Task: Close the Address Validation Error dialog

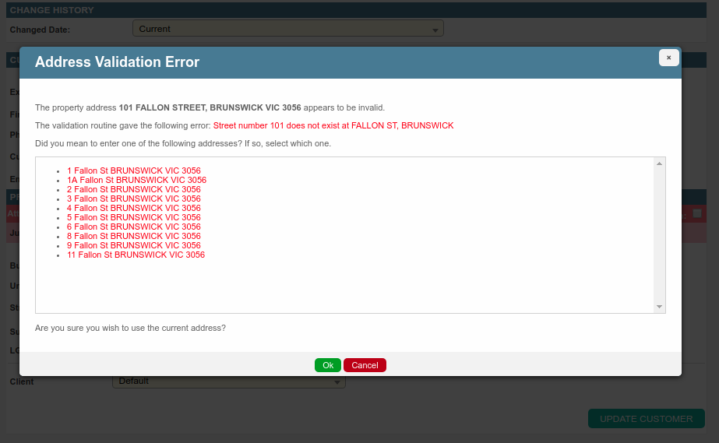Action: click(x=668, y=58)
